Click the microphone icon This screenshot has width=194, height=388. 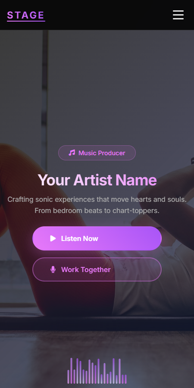[53, 270]
